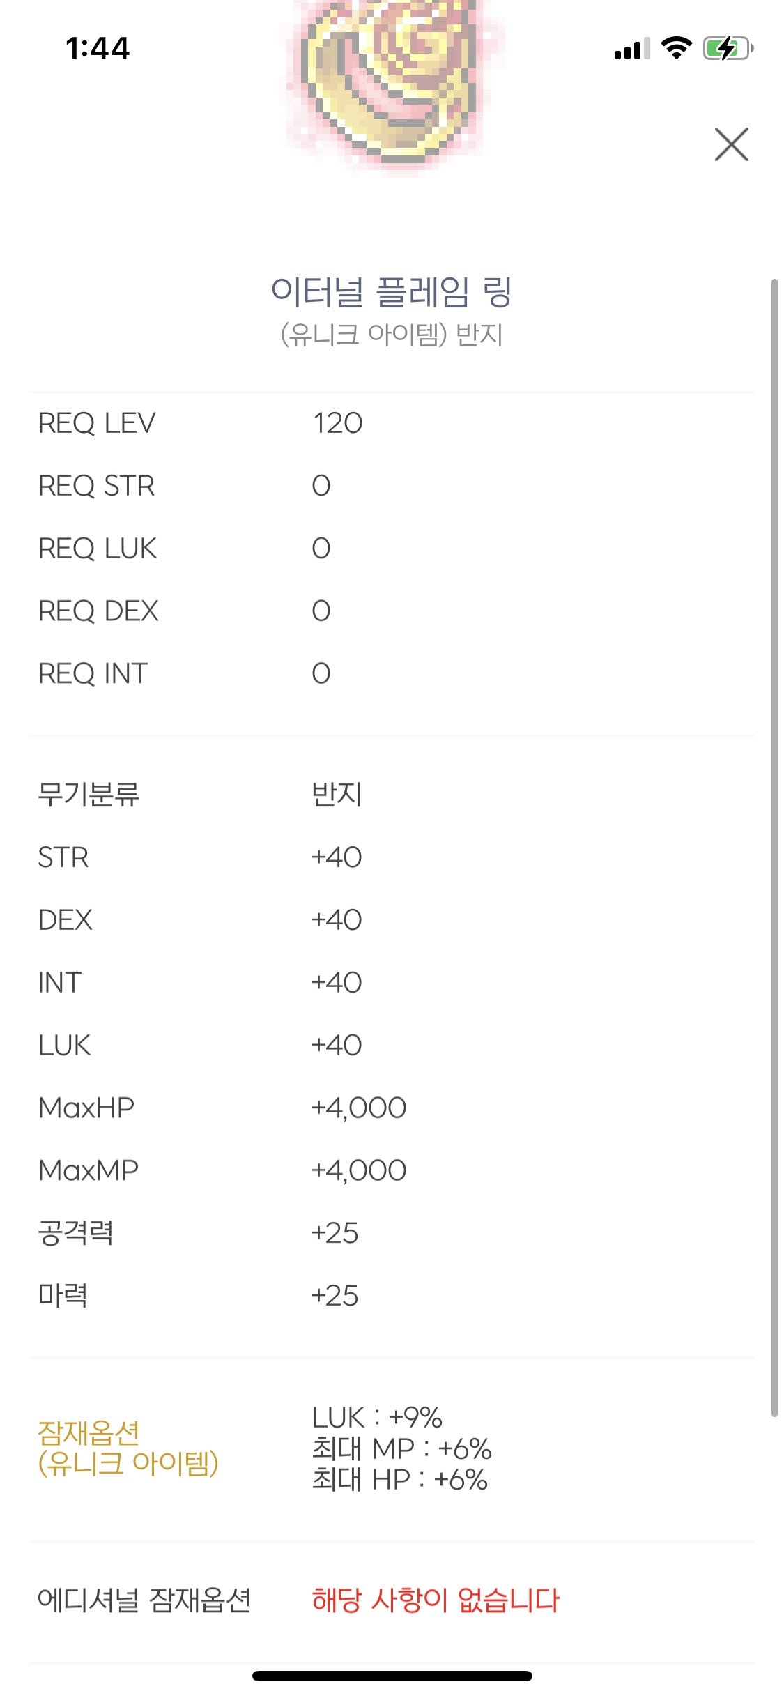Tap the MaxHP +4,000 value
784x1698 pixels.
359,1108
